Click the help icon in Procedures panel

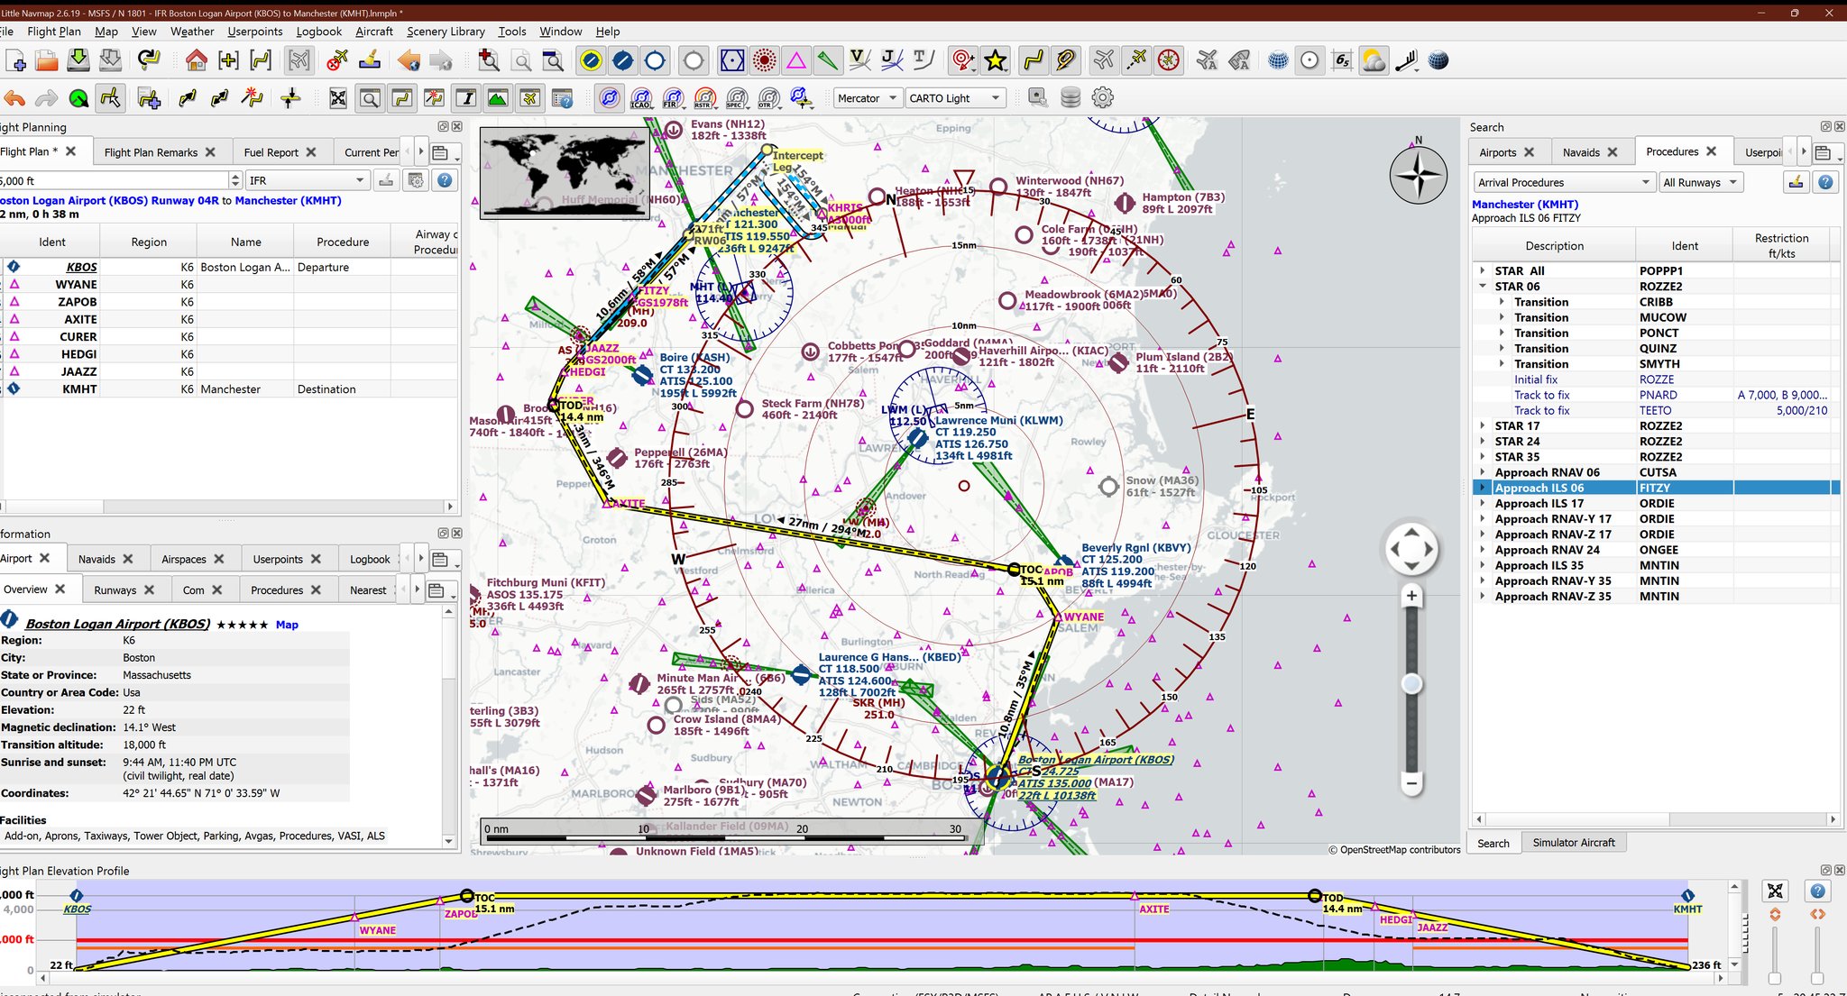coord(1825,182)
